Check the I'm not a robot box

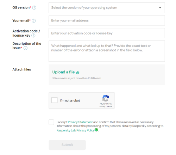coord(55,100)
